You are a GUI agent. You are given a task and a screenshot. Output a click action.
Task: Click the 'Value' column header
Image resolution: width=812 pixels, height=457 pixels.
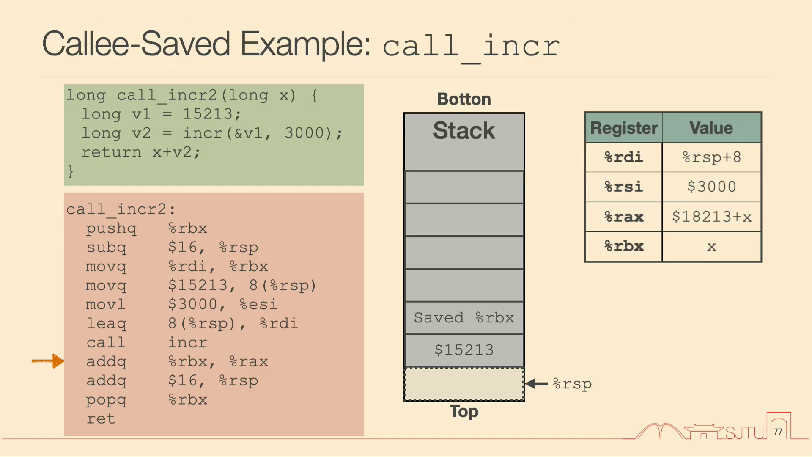(x=711, y=128)
